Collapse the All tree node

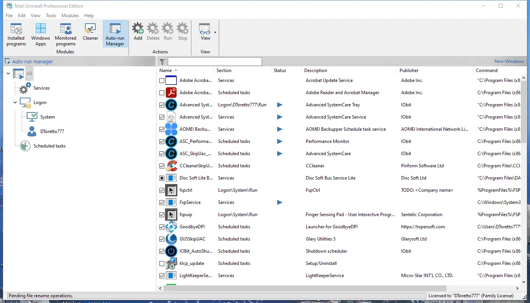coord(8,74)
